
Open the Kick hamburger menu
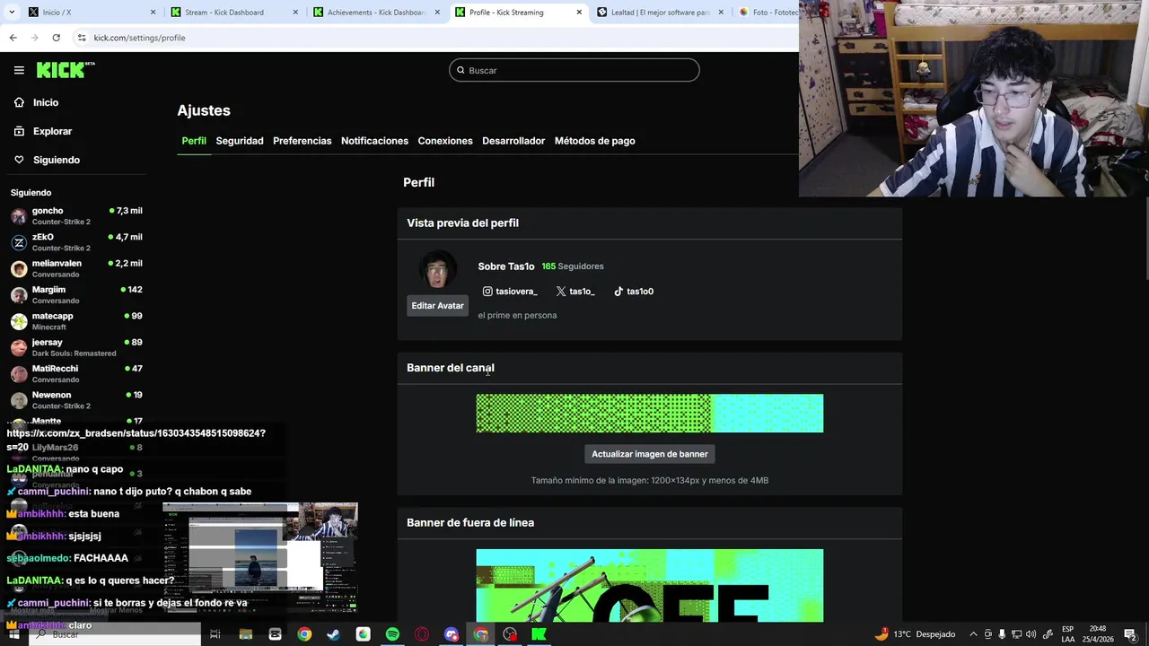point(19,70)
